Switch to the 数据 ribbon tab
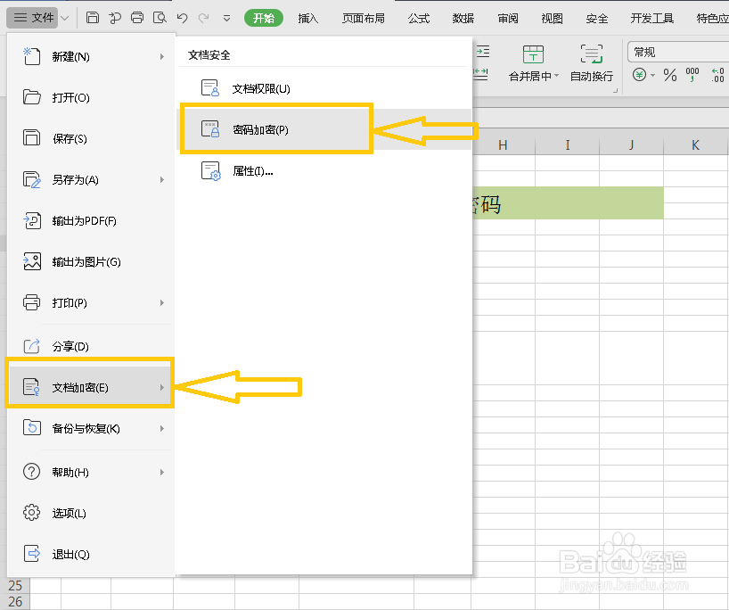The width and height of the screenshot is (729, 610). click(x=463, y=18)
